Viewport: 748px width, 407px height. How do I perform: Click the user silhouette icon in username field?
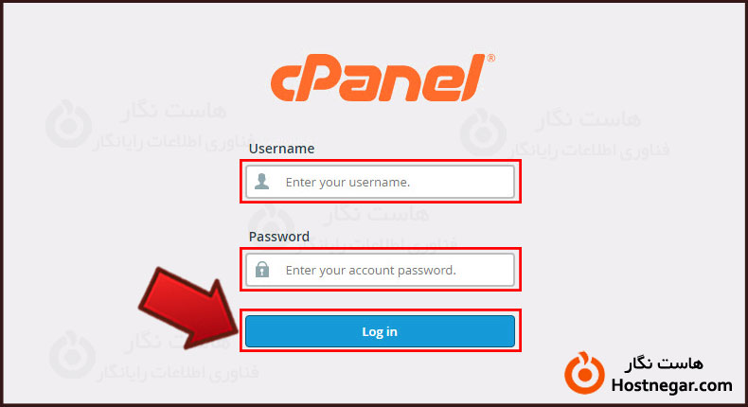tap(261, 182)
